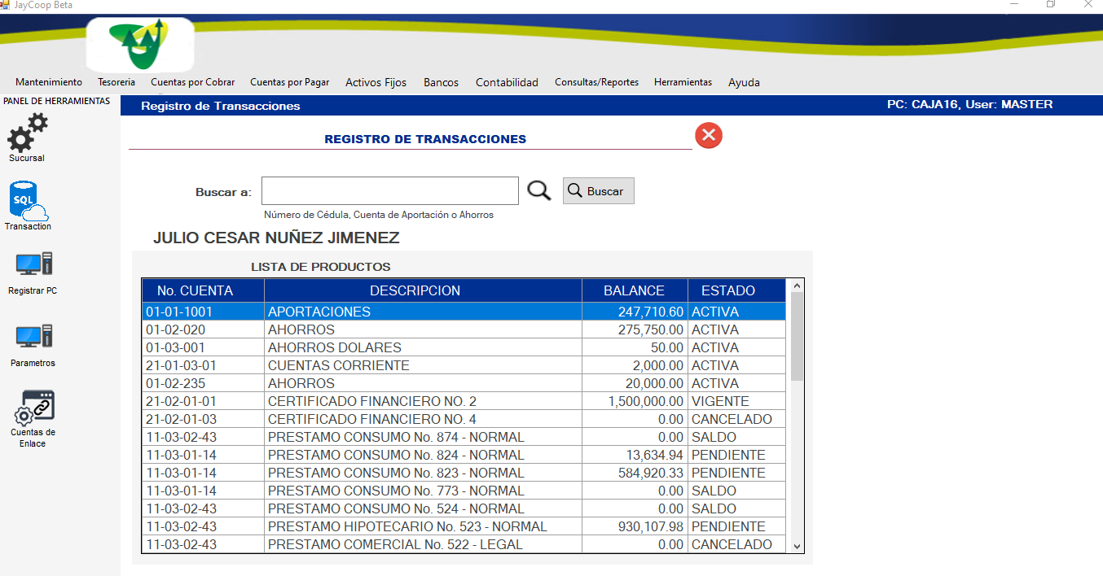
Task: Click the BALANCE column header
Action: 635,290
